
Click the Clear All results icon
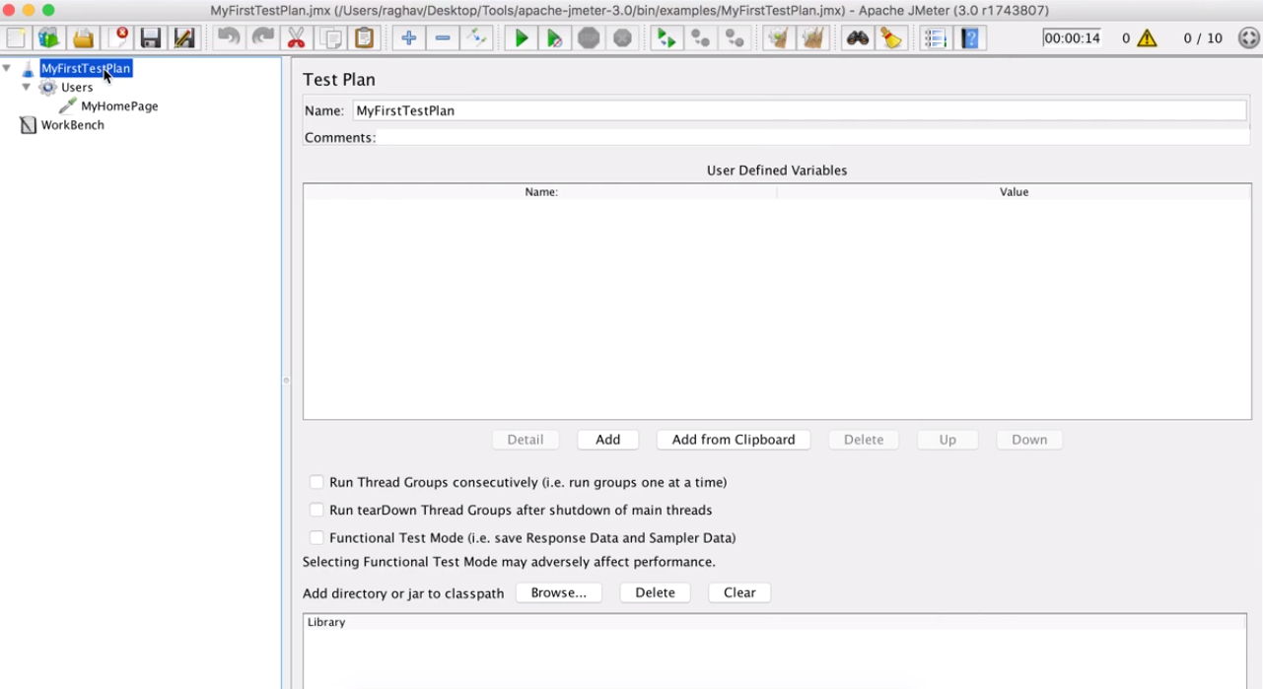pyautogui.click(x=812, y=38)
